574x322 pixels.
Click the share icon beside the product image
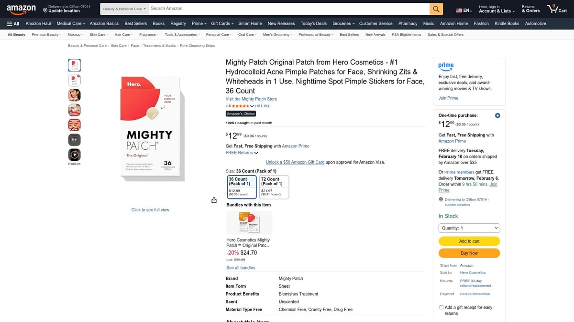pos(214,200)
